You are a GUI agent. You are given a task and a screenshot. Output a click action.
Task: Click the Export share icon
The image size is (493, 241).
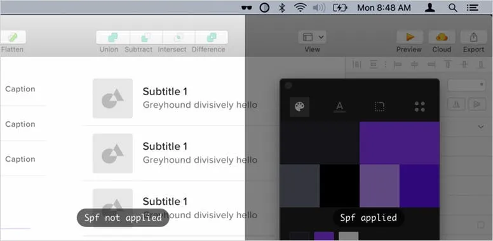pos(473,37)
